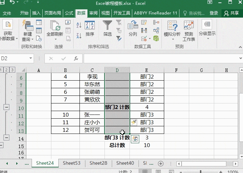Click the connection Properties icon
The image size is (243, 173).
coord(68,30)
